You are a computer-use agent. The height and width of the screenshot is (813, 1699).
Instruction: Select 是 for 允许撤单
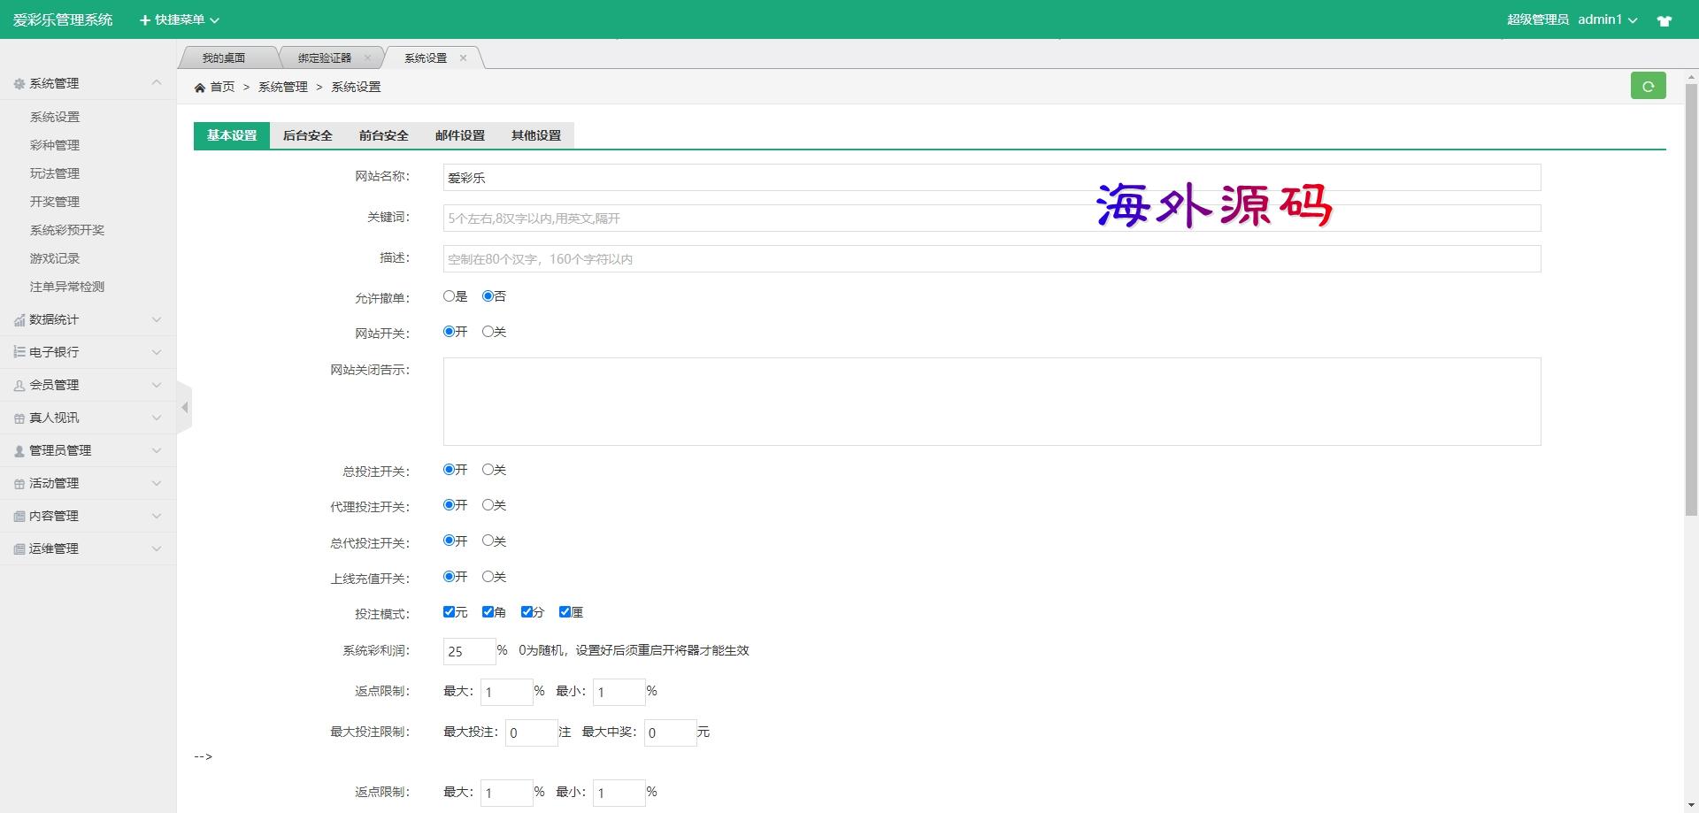(449, 296)
